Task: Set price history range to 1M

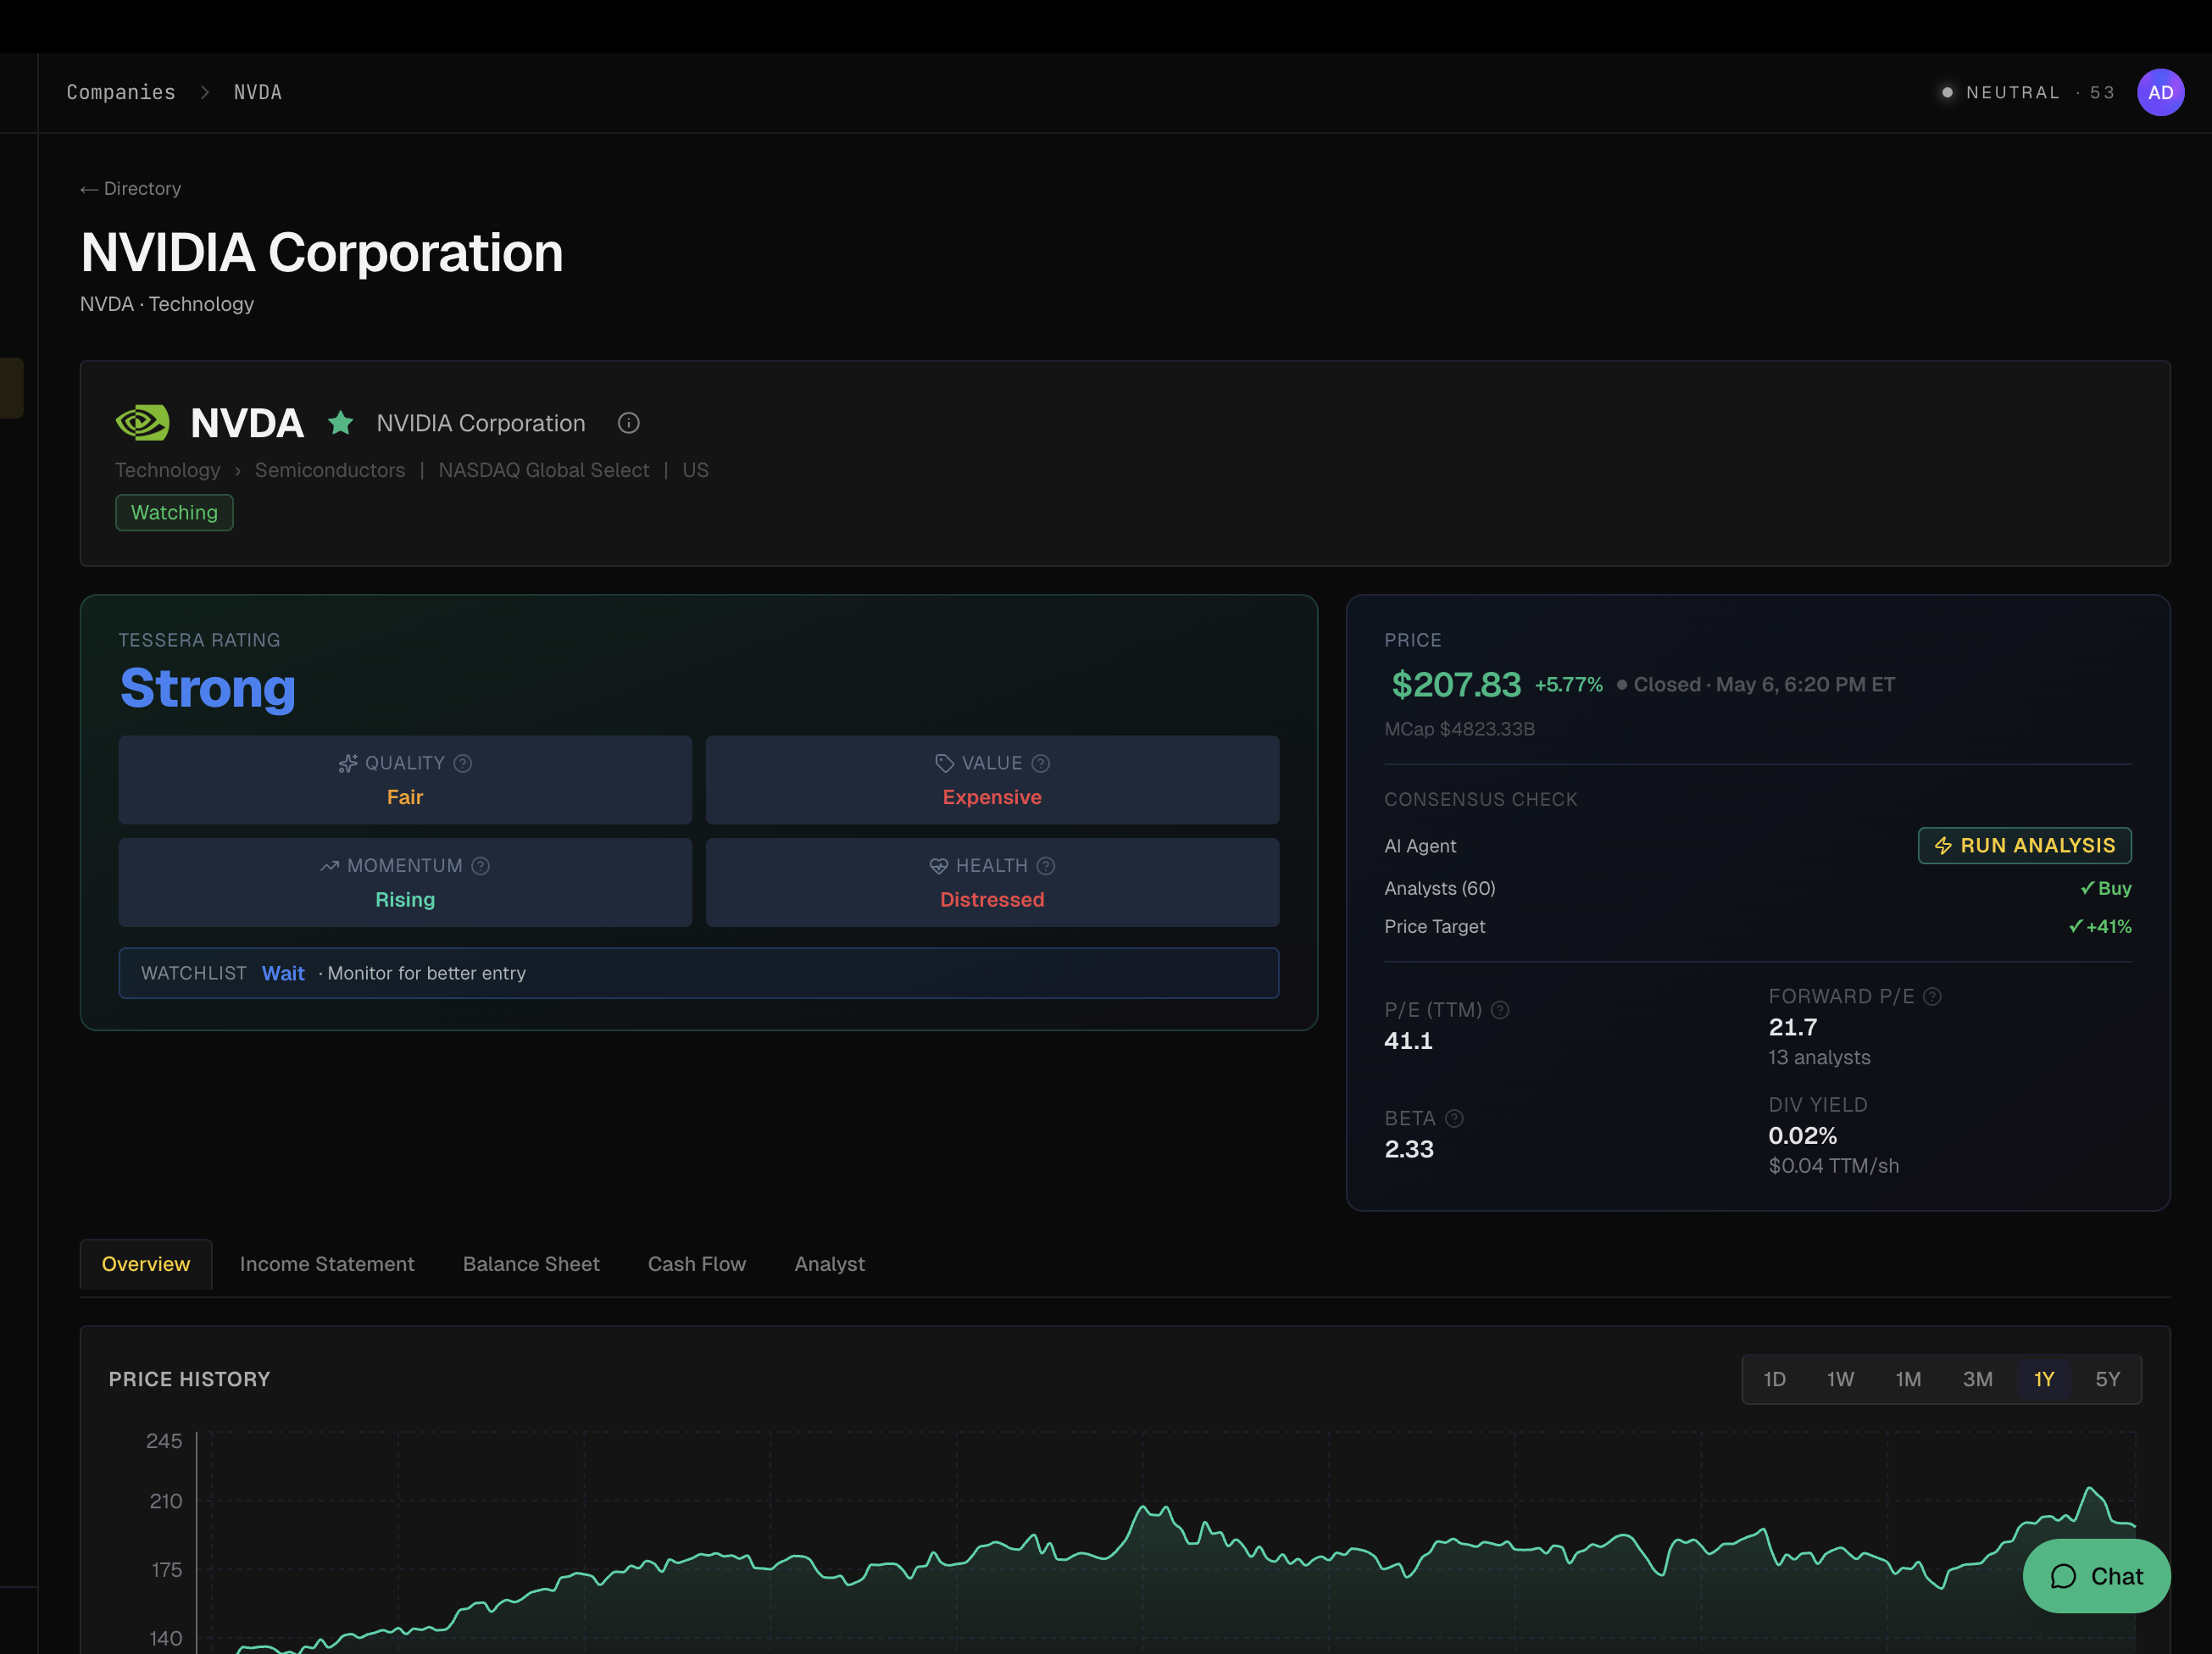Action: tap(1909, 1380)
